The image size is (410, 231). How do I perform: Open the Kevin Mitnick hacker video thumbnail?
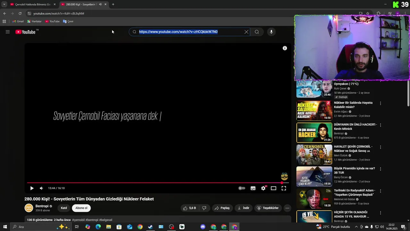tap(314, 133)
